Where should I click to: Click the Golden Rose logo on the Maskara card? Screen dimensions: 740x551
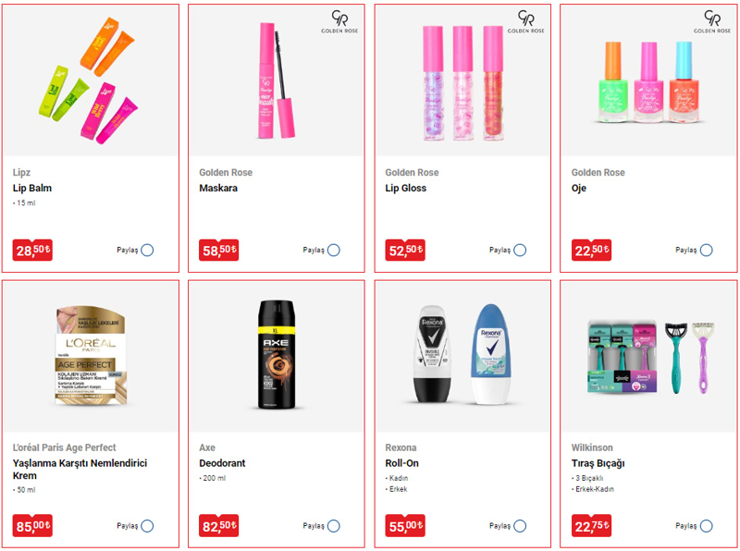tap(339, 22)
